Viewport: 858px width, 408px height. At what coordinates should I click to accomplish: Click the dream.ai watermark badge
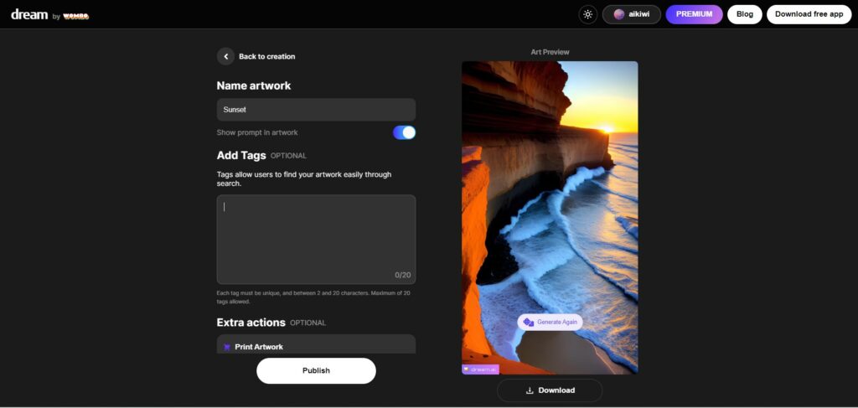(x=480, y=369)
